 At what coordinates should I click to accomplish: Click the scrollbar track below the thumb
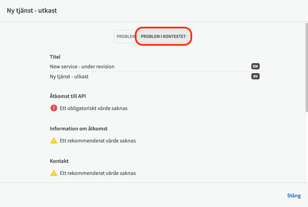[x=307, y=147]
